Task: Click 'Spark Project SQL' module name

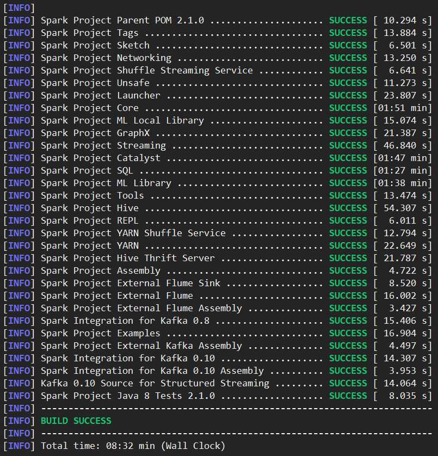Action: click(x=87, y=171)
